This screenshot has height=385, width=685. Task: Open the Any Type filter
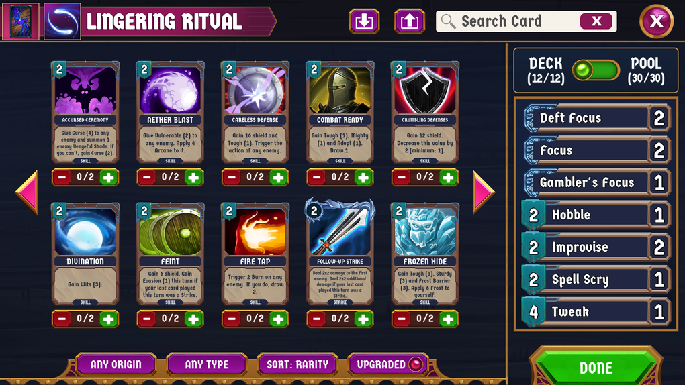(x=207, y=364)
